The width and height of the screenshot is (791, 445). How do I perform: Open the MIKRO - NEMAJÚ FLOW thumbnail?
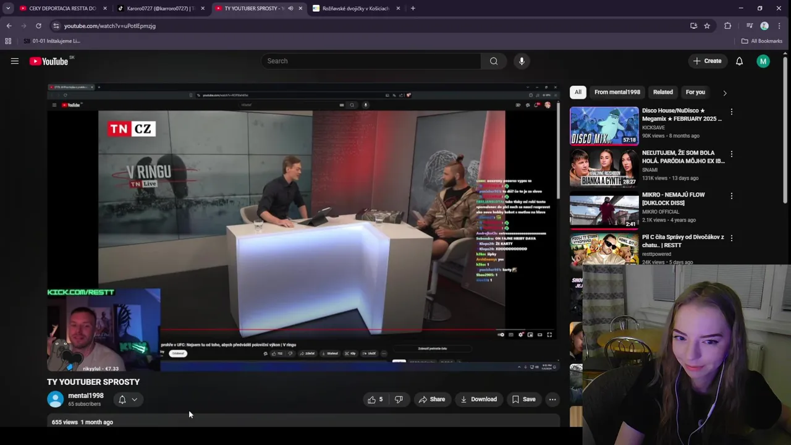click(x=604, y=210)
